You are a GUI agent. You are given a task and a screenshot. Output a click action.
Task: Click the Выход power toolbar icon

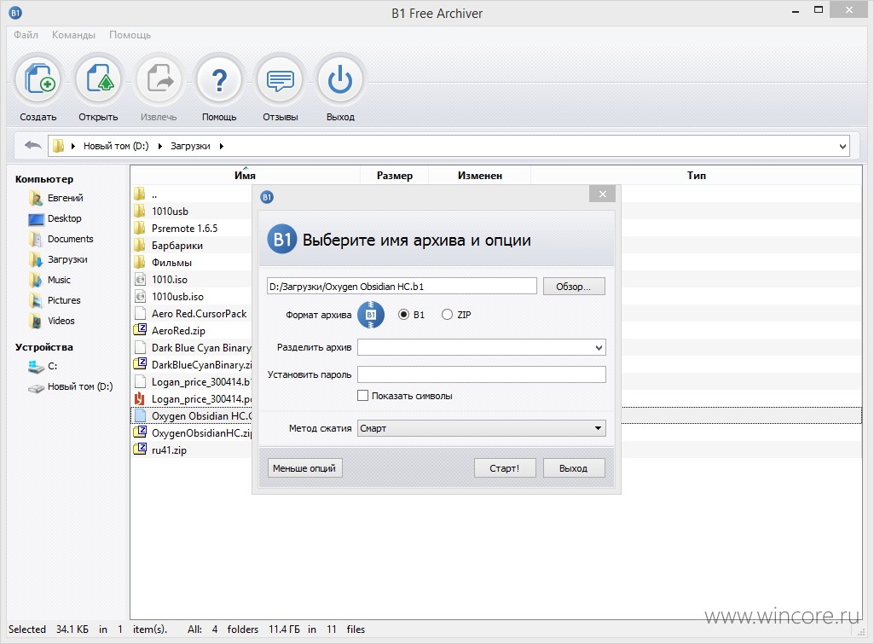tap(340, 80)
